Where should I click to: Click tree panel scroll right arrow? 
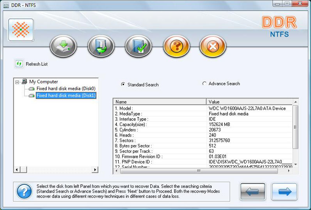[95, 170]
